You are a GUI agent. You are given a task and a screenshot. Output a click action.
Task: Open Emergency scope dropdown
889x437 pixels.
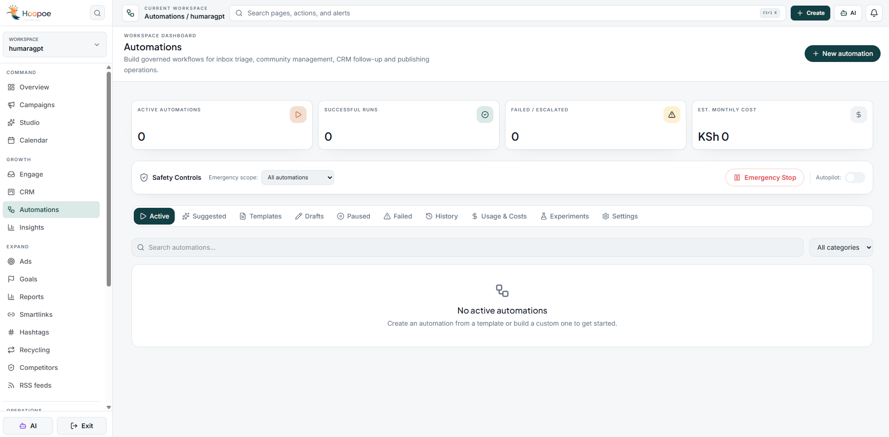click(x=298, y=178)
